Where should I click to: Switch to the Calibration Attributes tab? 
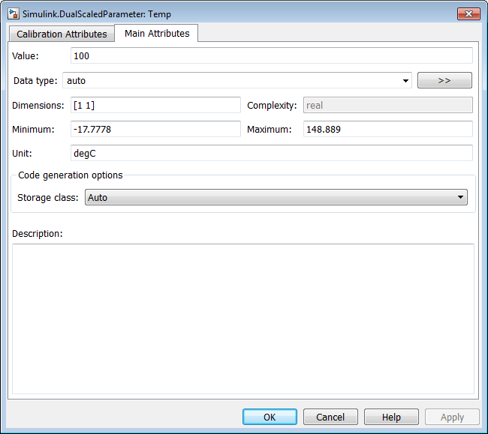(62, 34)
